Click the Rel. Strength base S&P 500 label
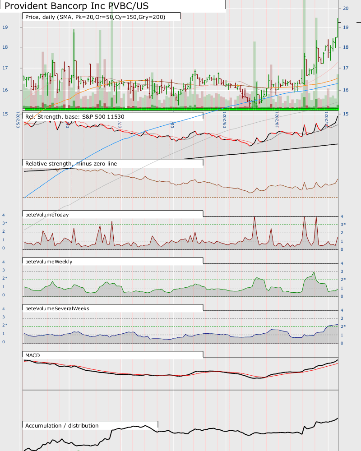The image size is (361, 451). click(75, 117)
